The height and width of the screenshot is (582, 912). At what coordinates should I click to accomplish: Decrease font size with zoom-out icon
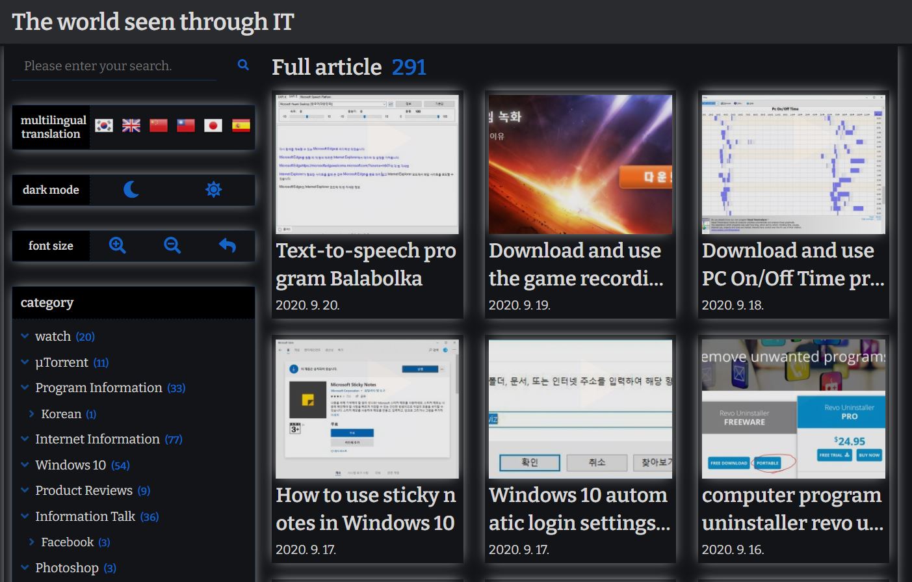[x=172, y=245]
